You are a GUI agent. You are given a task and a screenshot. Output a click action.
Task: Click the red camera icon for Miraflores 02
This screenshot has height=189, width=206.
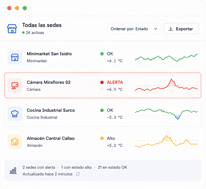coord(15,85)
